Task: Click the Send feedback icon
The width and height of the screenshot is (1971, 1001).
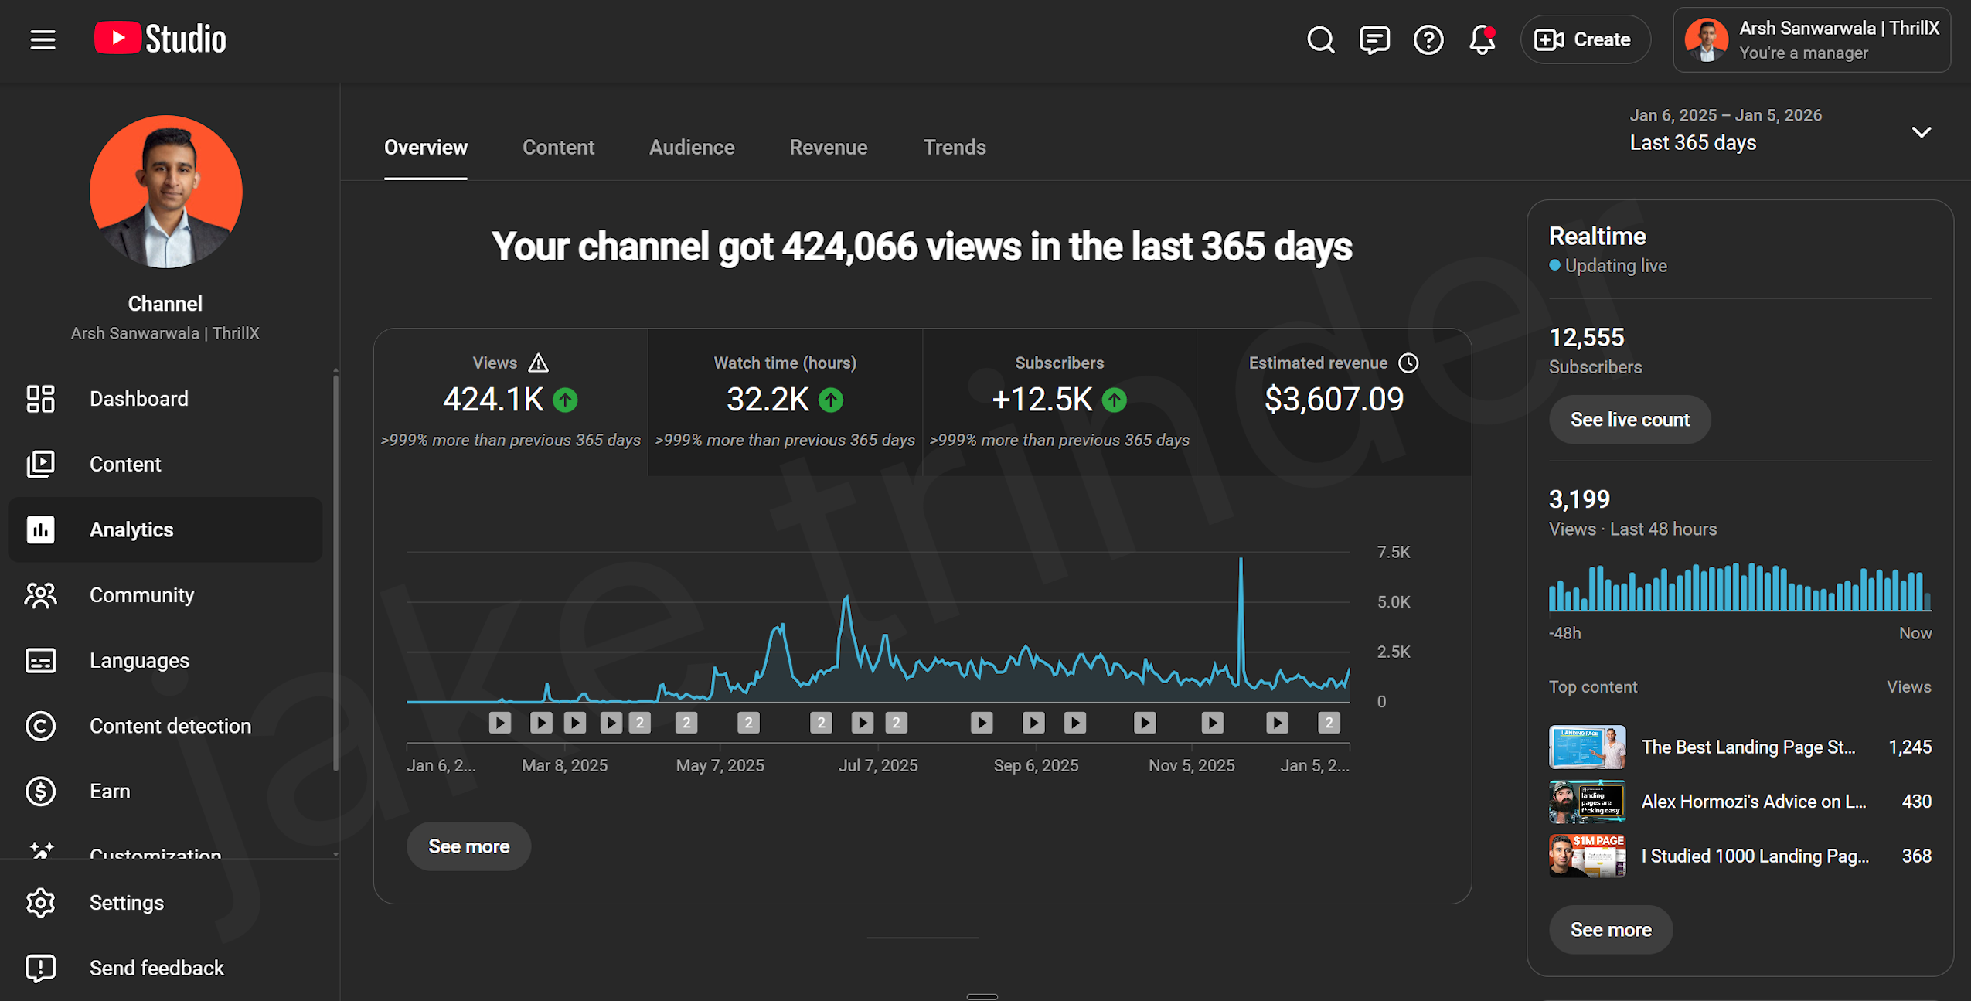Action: (x=40, y=967)
